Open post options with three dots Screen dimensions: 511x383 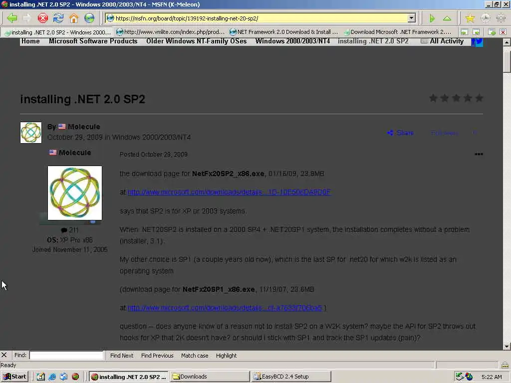(479, 154)
